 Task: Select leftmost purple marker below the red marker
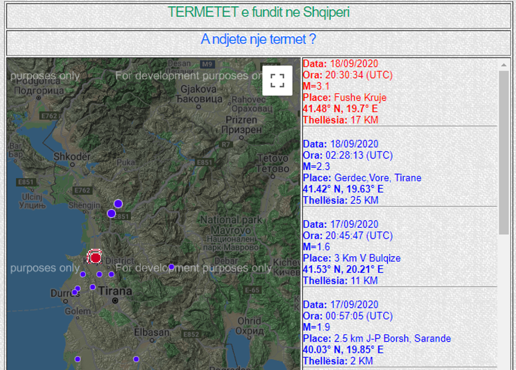(x=83, y=274)
